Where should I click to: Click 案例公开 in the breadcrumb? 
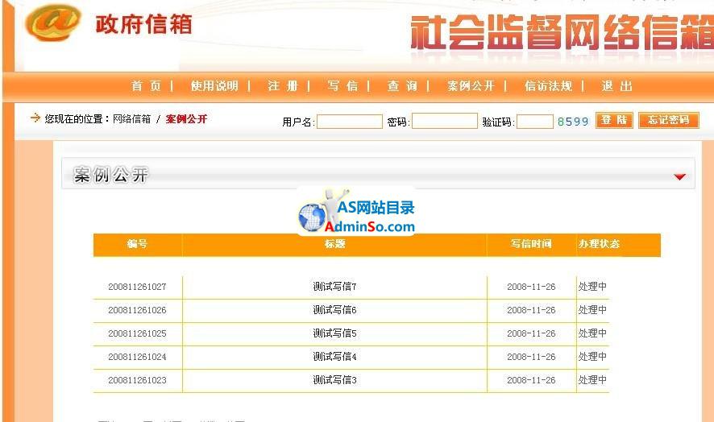coord(186,119)
